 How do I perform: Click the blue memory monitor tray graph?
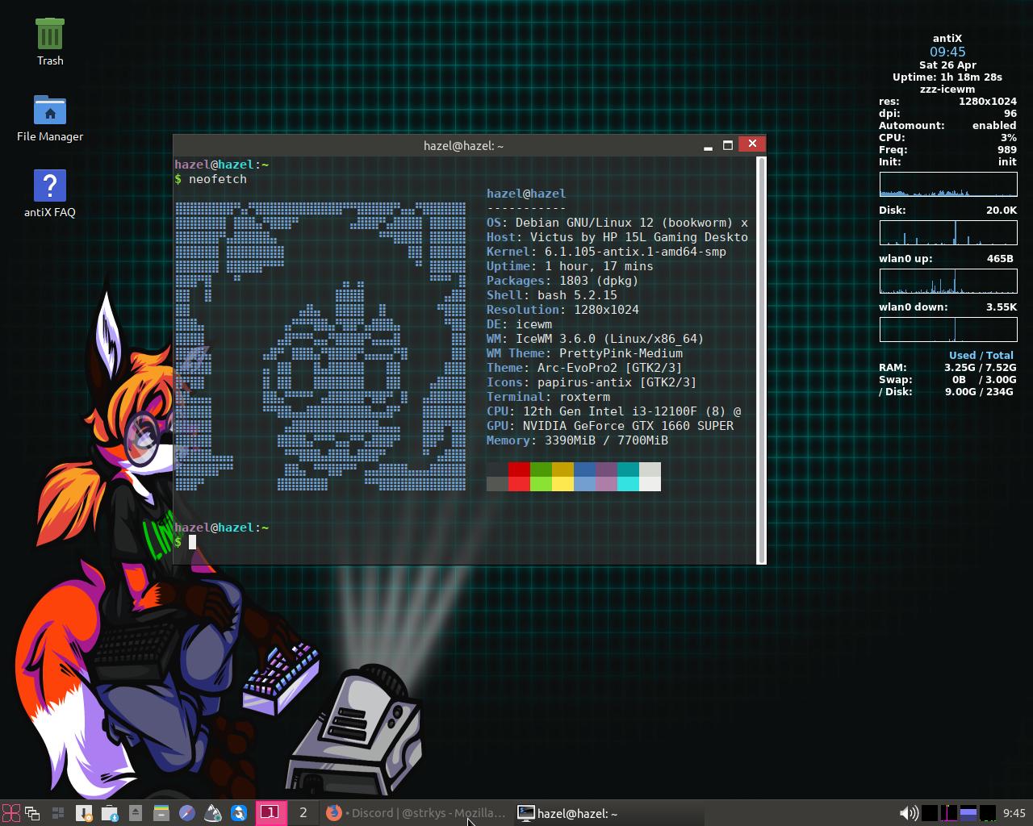[x=968, y=813]
